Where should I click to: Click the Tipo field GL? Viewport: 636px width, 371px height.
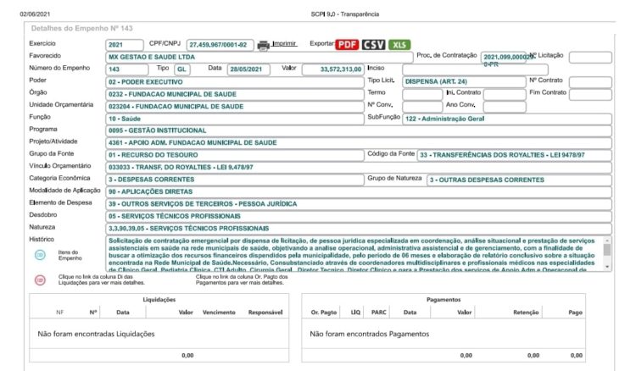(181, 69)
